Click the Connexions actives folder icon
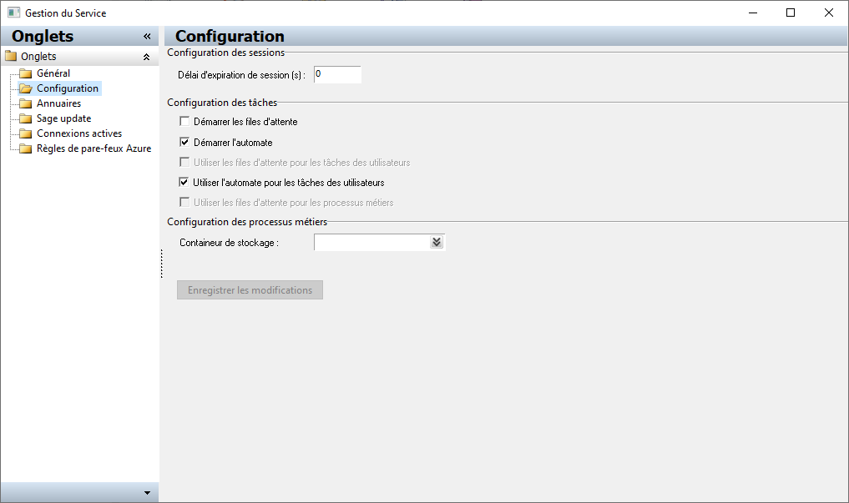 pyautogui.click(x=25, y=133)
